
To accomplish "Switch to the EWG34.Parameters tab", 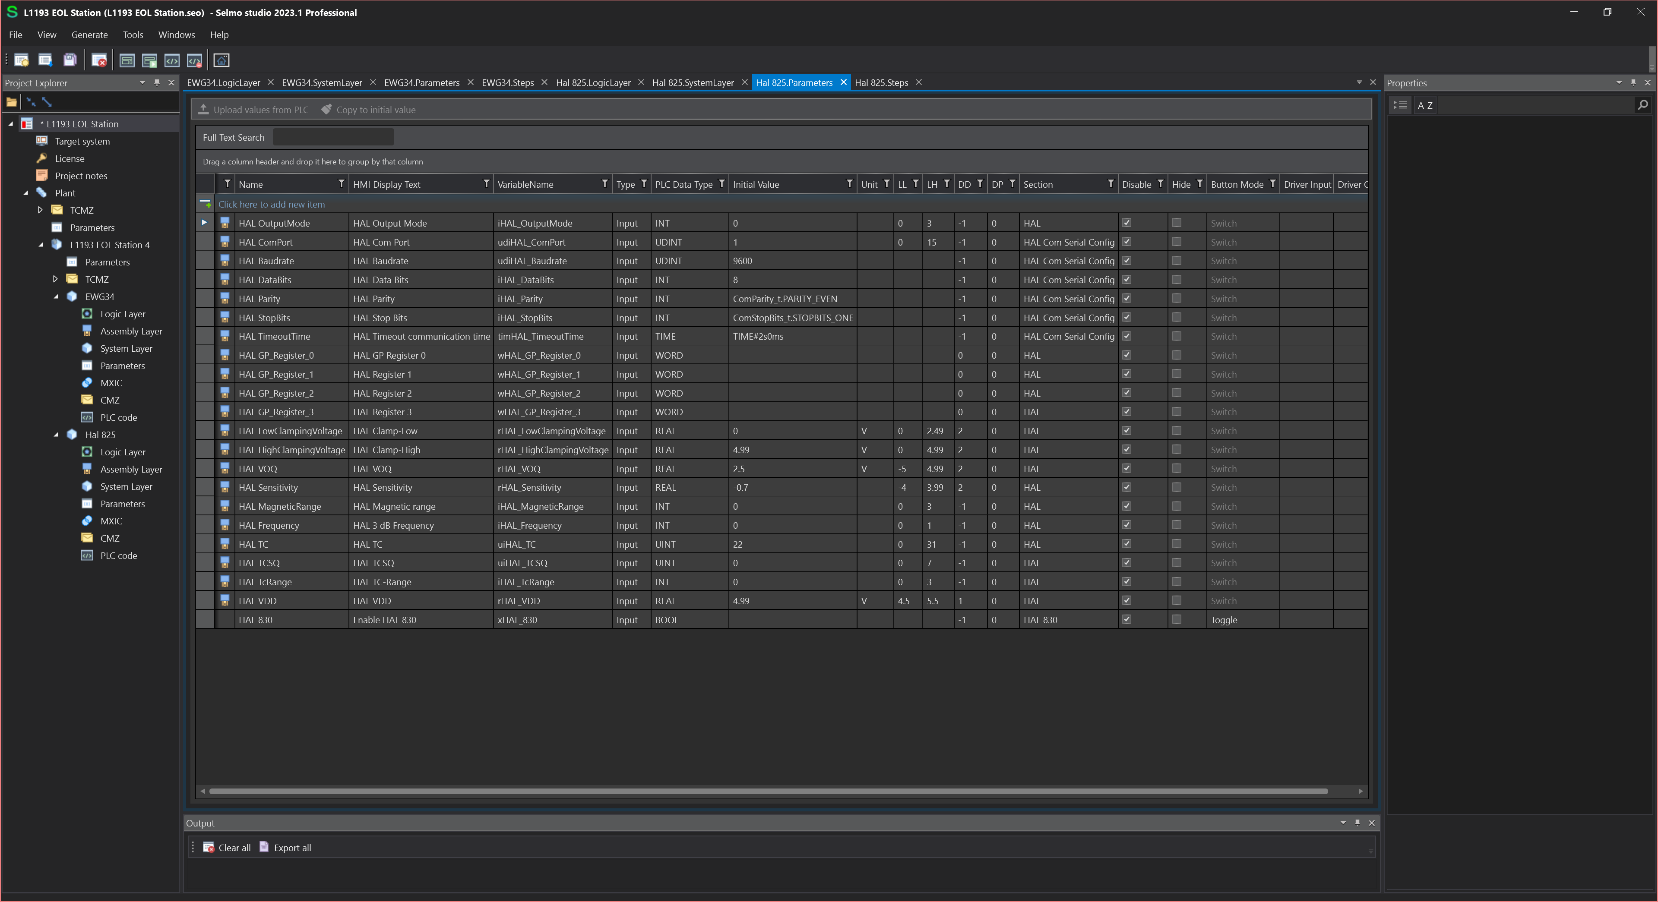I will point(421,82).
